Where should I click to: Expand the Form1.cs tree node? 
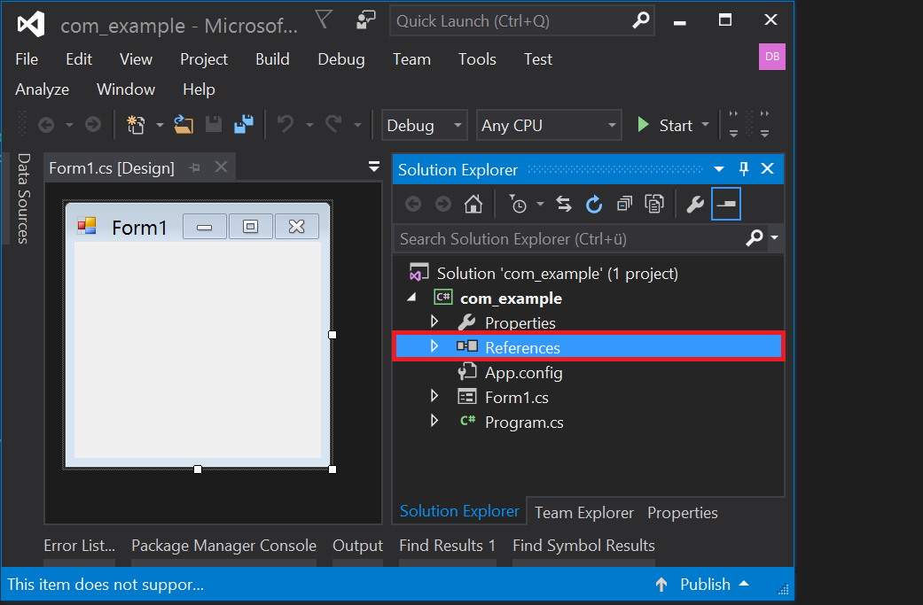(x=434, y=396)
